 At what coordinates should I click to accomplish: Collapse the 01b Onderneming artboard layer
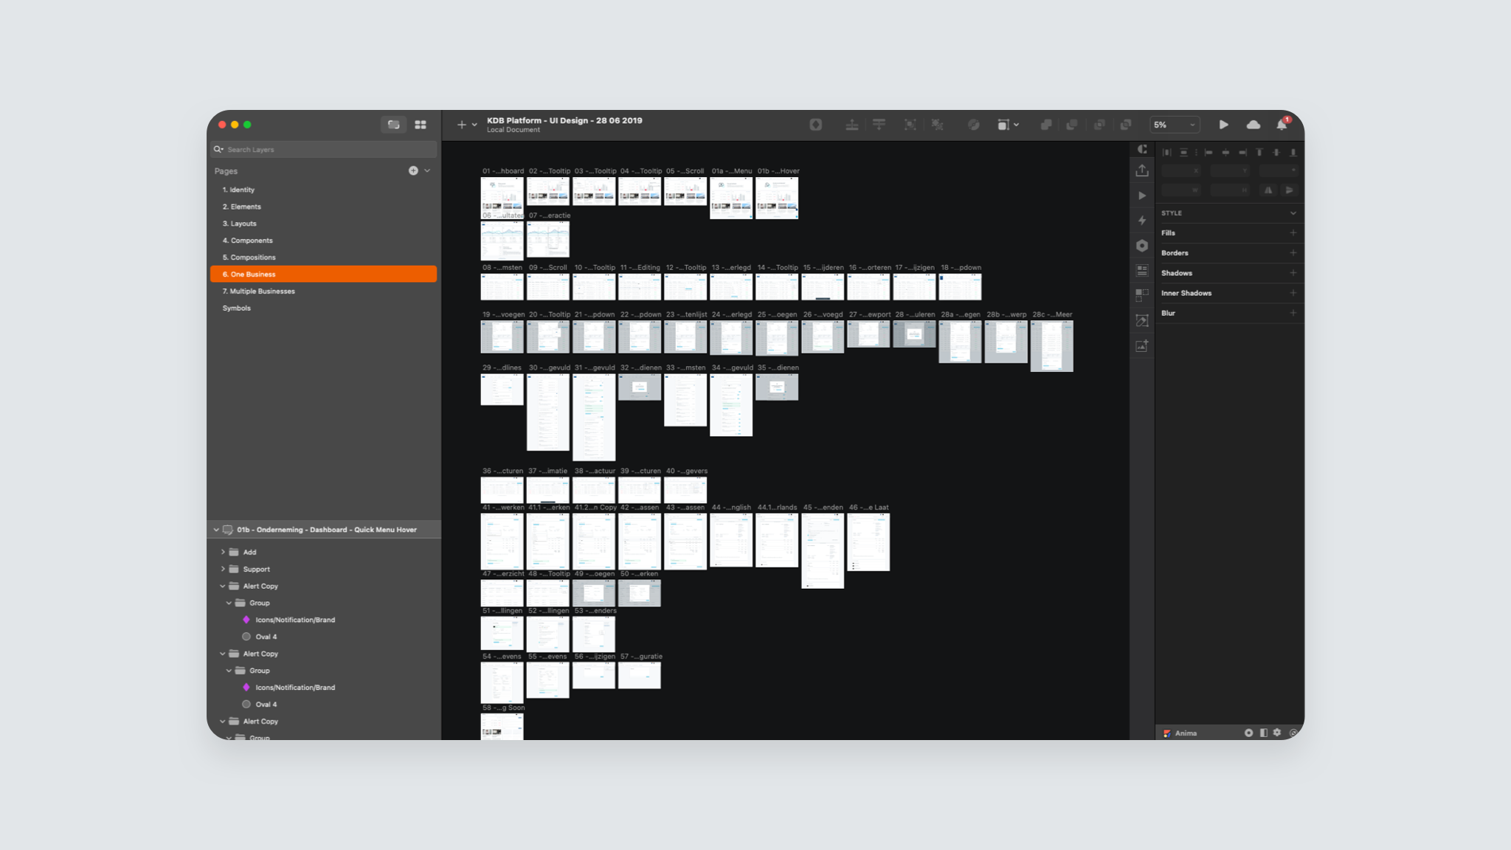[x=216, y=530]
